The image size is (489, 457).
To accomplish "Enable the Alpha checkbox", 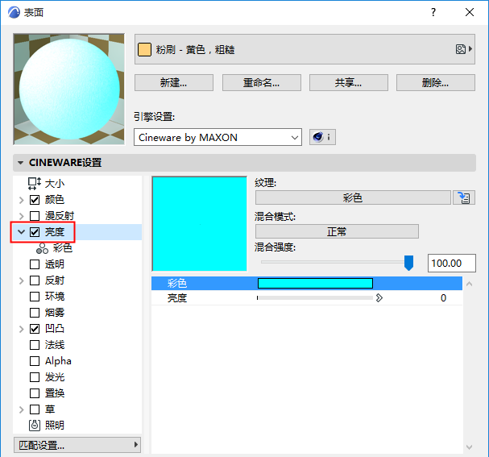I will 35,361.
